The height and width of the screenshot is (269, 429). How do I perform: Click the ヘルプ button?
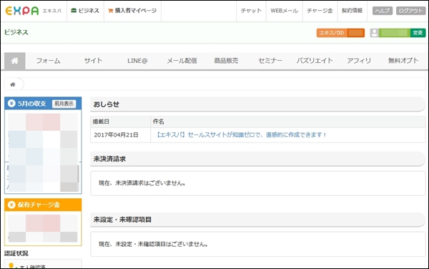(383, 11)
